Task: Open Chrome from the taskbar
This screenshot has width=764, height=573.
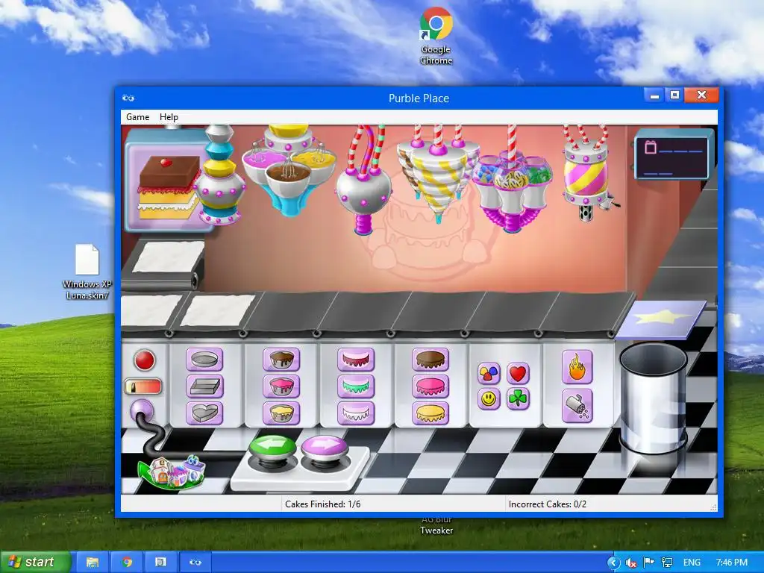Action: click(127, 563)
